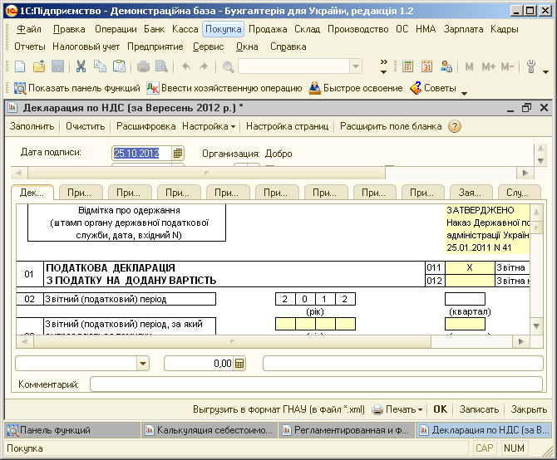Click the M+ memory button

point(489,66)
